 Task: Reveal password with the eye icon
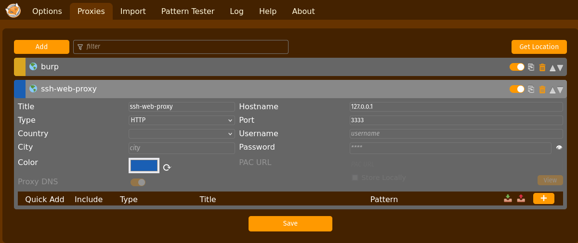tap(559, 148)
